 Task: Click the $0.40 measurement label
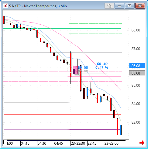pyautogui.click(x=102, y=64)
